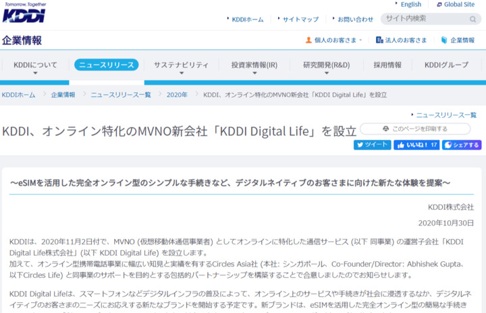Select the 投資家情報(IR) menu
This screenshot has height=313, width=486.
(x=254, y=65)
